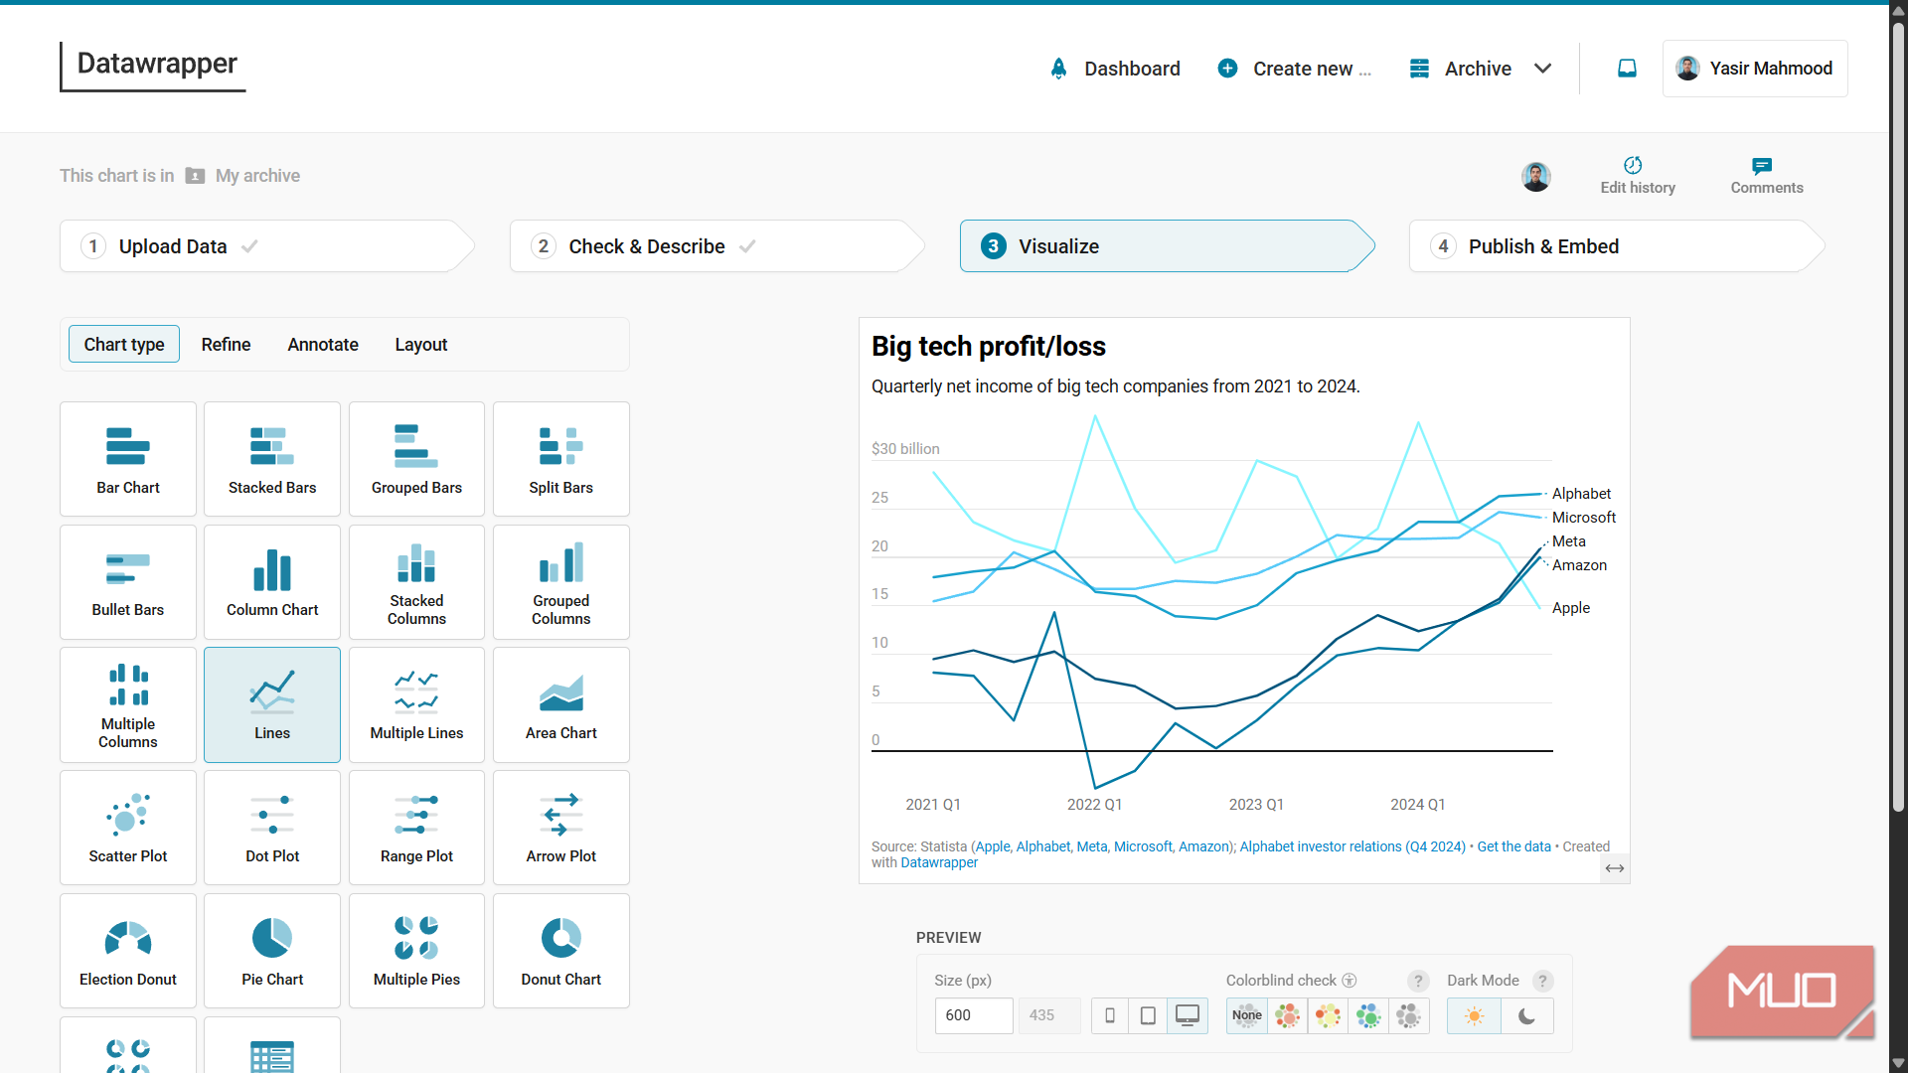Screen dimensions: 1908x1073
Task: Choose the Election Donut chart type
Action: pos(128,951)
